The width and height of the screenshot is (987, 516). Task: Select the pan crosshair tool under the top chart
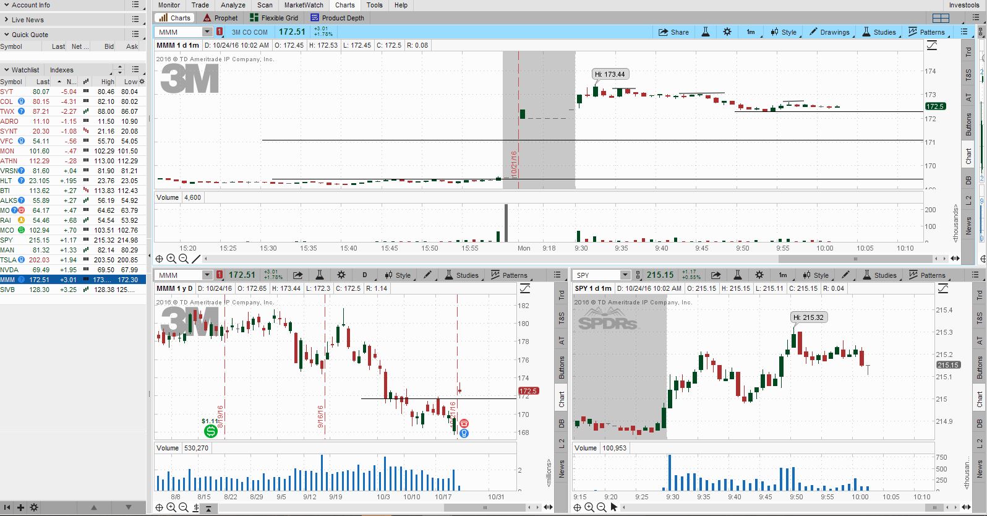pyautogui.click(x=160, y=259)
